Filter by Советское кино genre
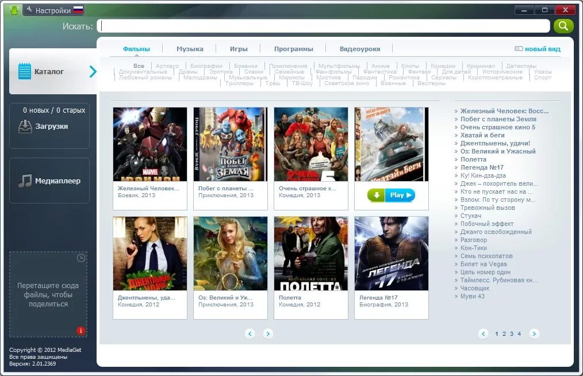583x376 pixels. [x=347, y=83]
